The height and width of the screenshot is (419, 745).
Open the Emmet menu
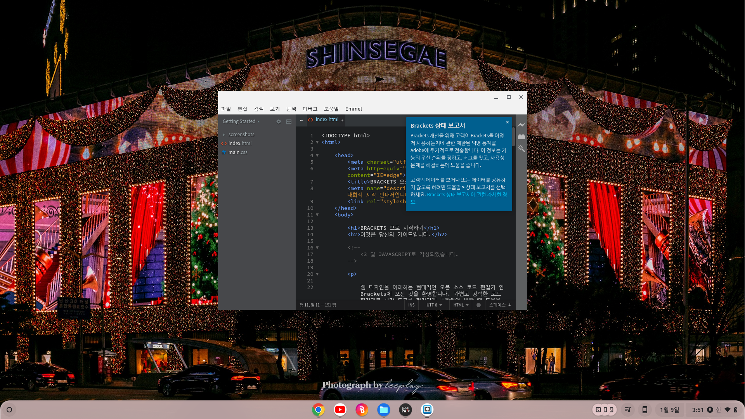(353, 109)
